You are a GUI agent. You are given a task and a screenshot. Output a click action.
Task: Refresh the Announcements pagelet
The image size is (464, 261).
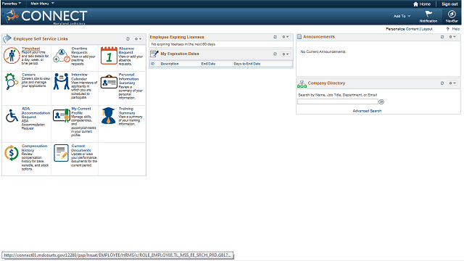pyautogui.click(x=442, y=37)
